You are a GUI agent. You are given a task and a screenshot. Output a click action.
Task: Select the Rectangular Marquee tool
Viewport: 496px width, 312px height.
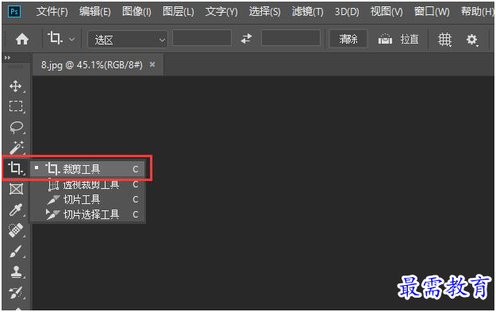coord(16,106)
